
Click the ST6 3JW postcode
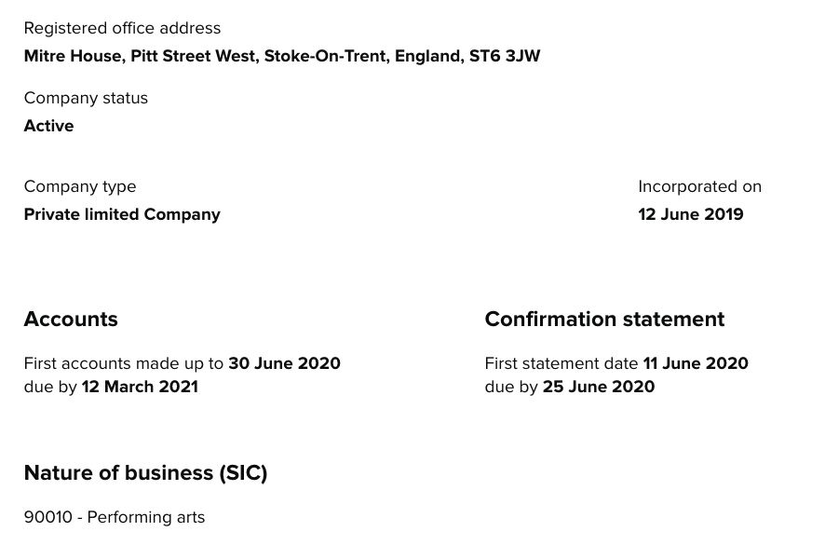(x=505, y=56)
